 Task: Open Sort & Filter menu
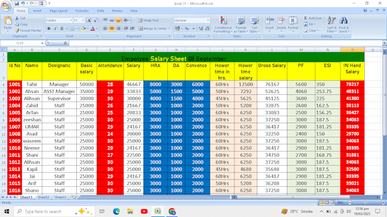pos(331,24)
